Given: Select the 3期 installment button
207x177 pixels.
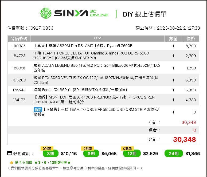Looking at the screenshot, I should coord(50,154).
